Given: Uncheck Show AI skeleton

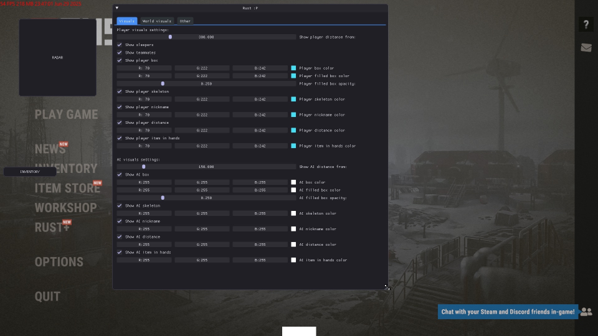Looking at the screenshot, I should coord(120,205).
